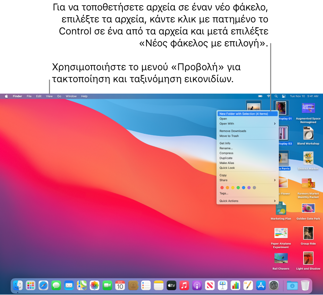Open the Trash in the Dock
323x295 pixels.
click(305, 286)
